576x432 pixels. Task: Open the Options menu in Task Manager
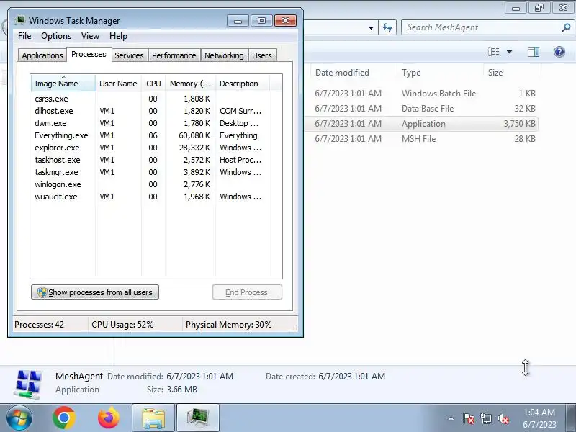(x=56, y=36)
